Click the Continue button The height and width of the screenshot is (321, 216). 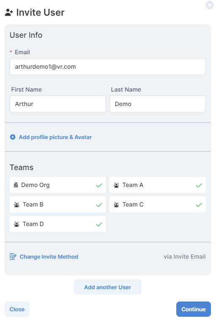[194, 309]
